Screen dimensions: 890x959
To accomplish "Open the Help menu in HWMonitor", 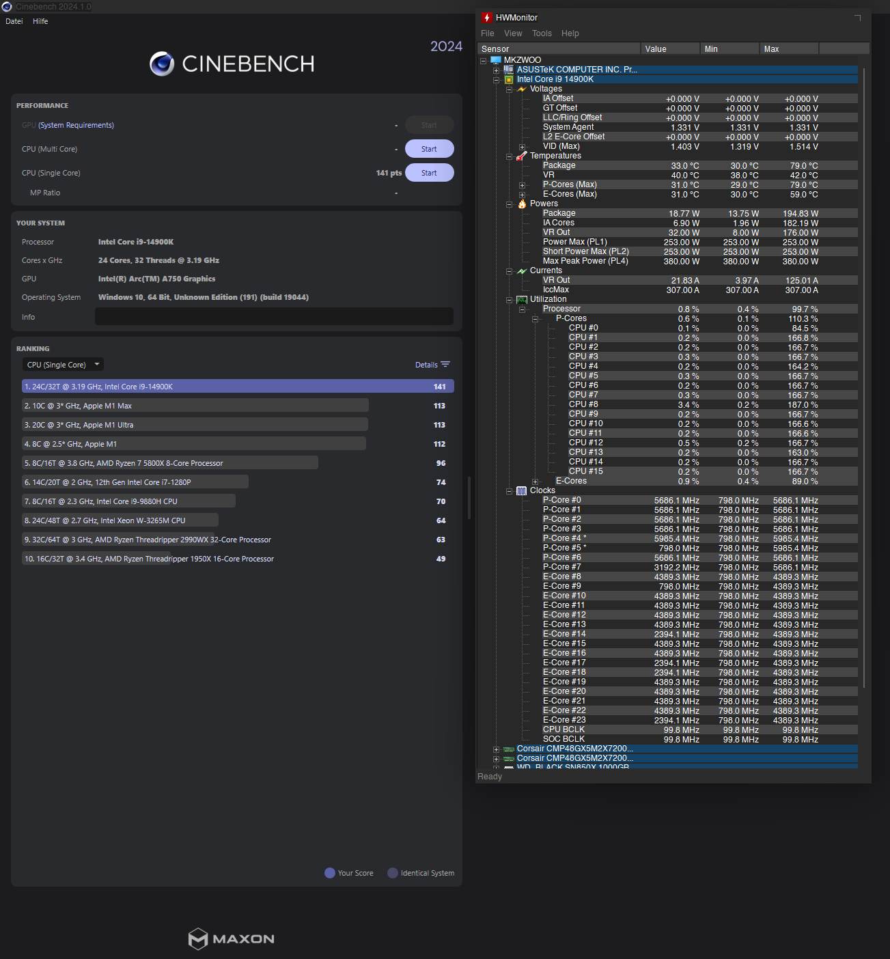I will 570,33.
